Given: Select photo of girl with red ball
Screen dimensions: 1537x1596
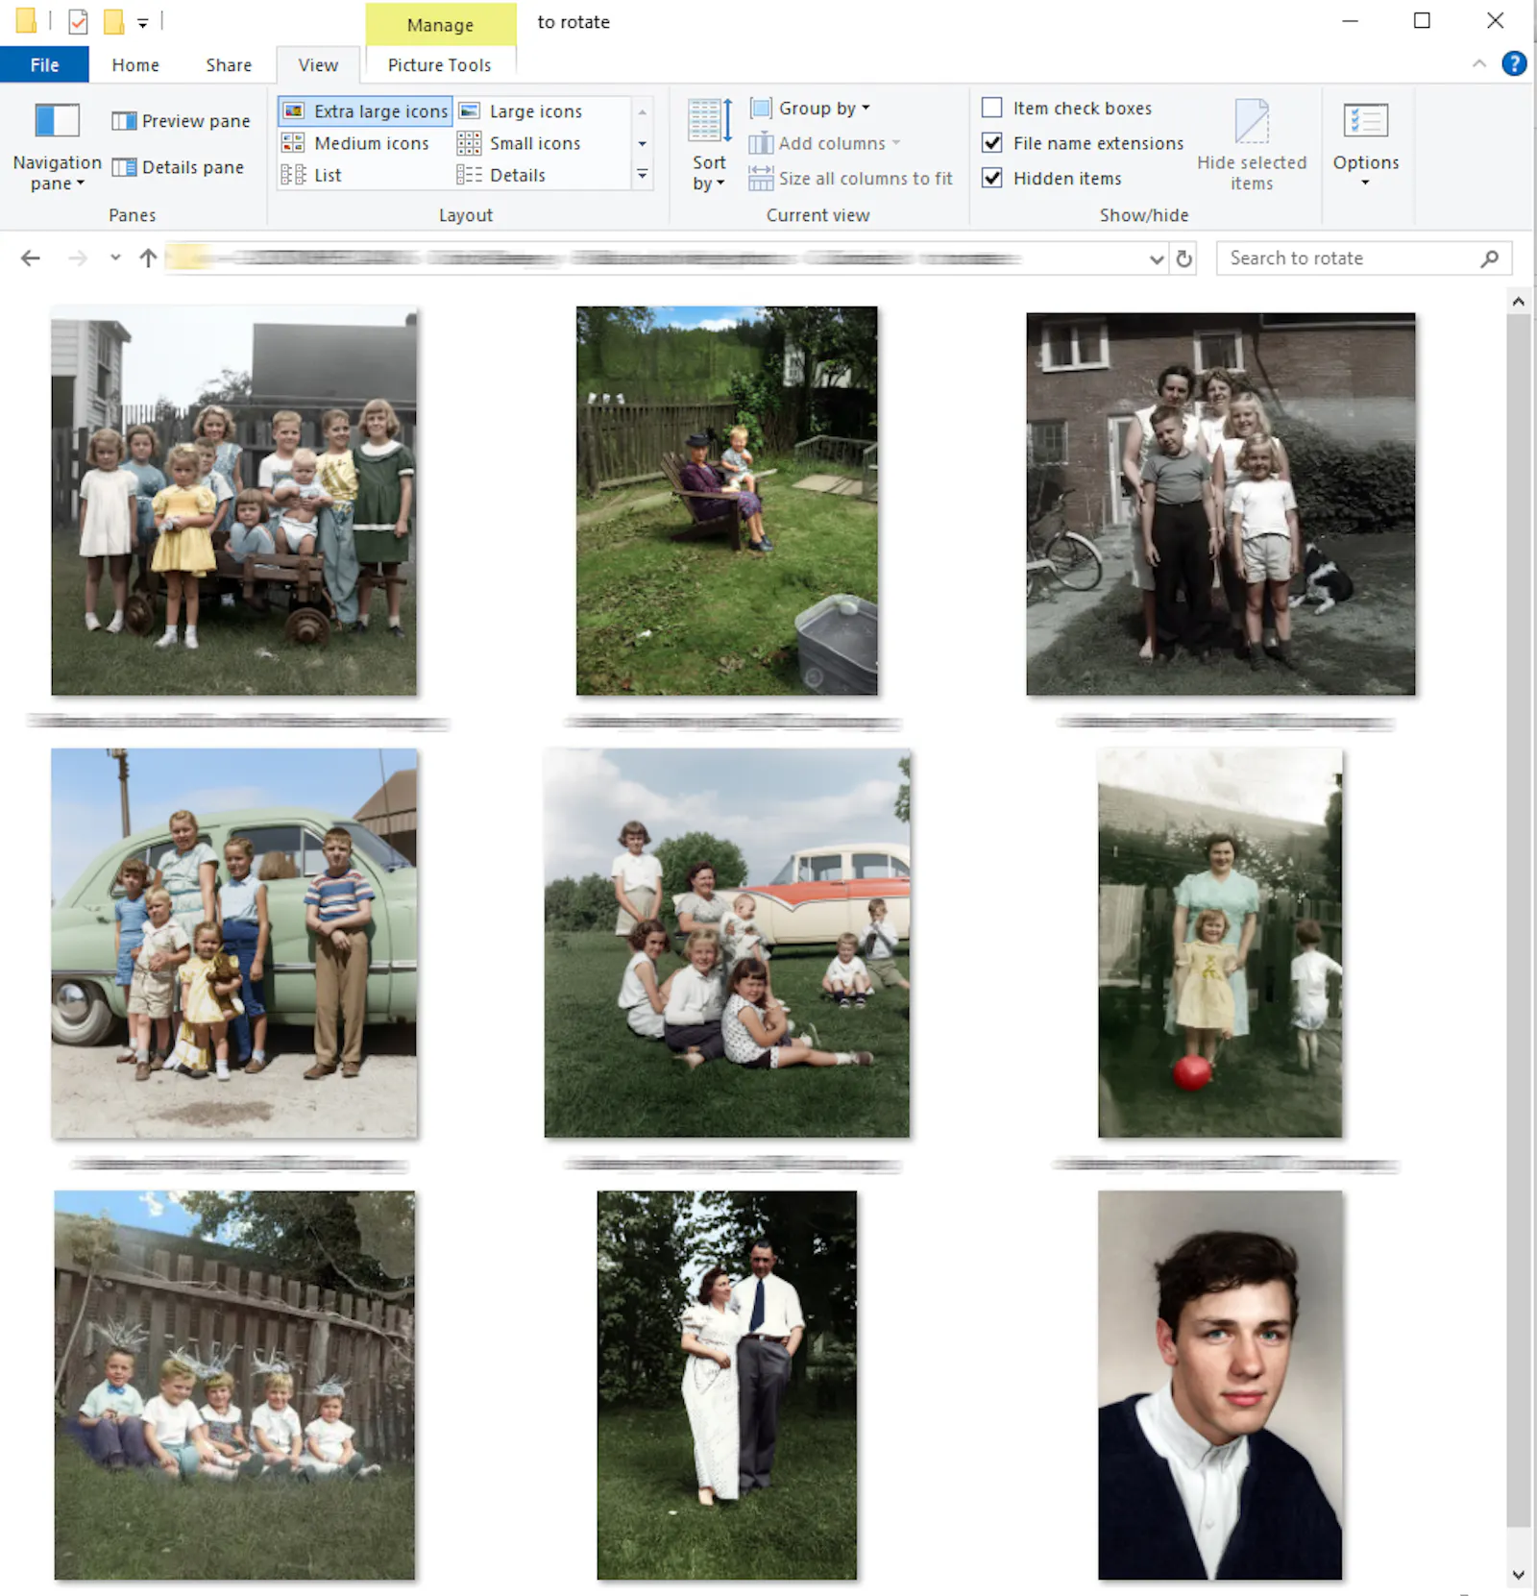Looking at the screenshot, I should (1220, 943).
